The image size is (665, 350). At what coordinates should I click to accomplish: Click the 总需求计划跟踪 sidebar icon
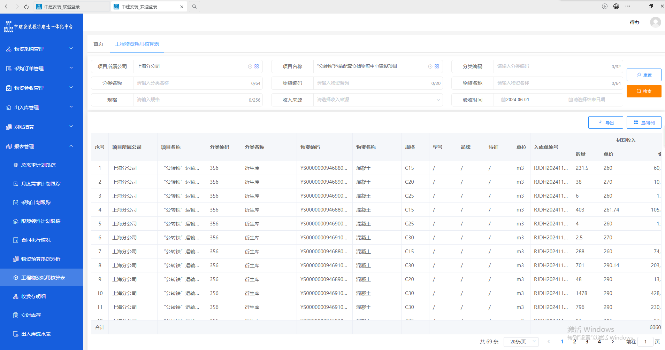tap(16, 165)
